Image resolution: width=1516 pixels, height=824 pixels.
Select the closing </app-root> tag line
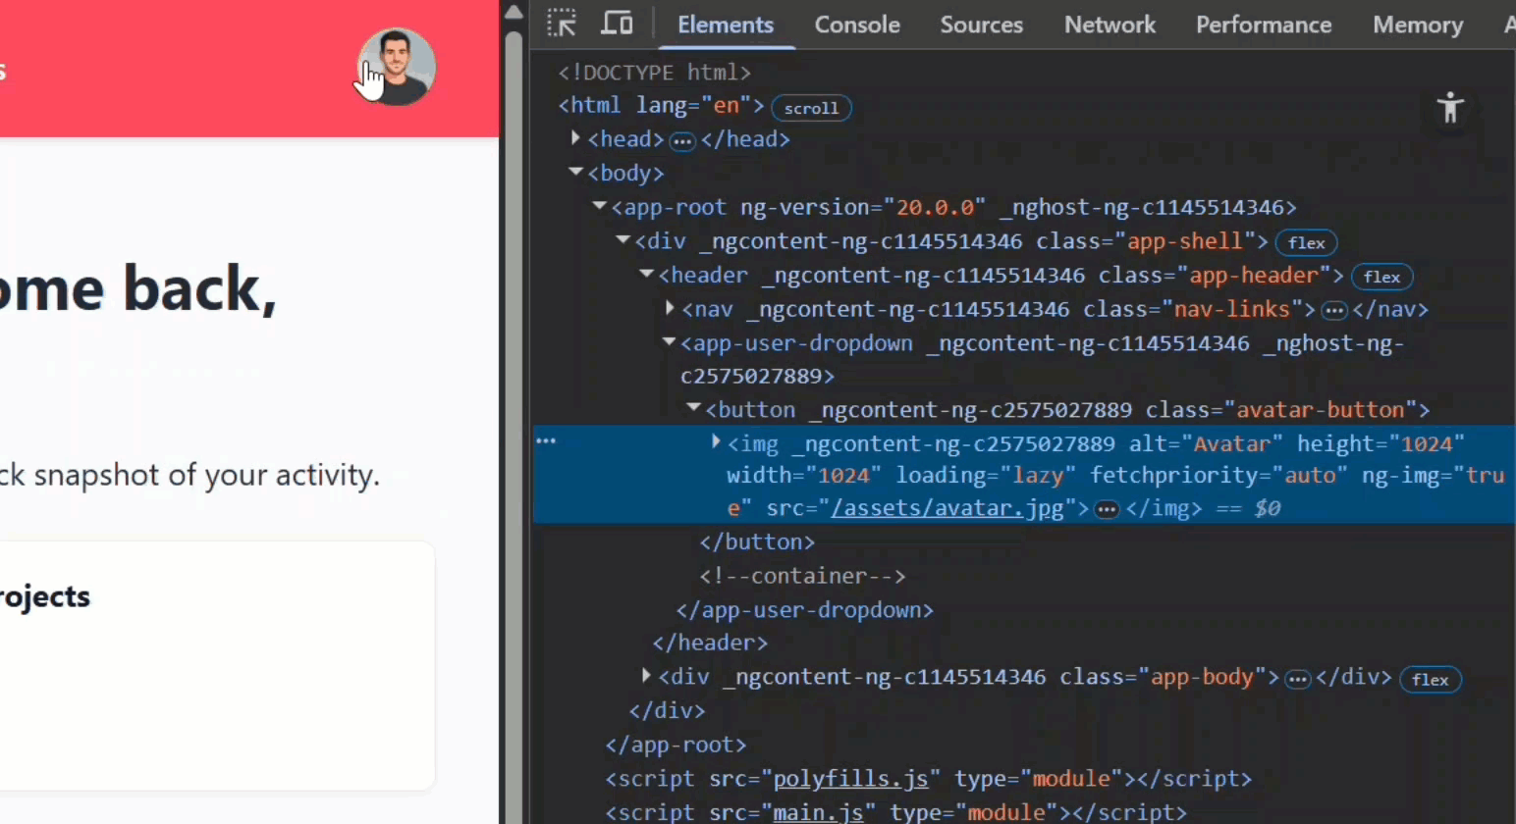676,745
